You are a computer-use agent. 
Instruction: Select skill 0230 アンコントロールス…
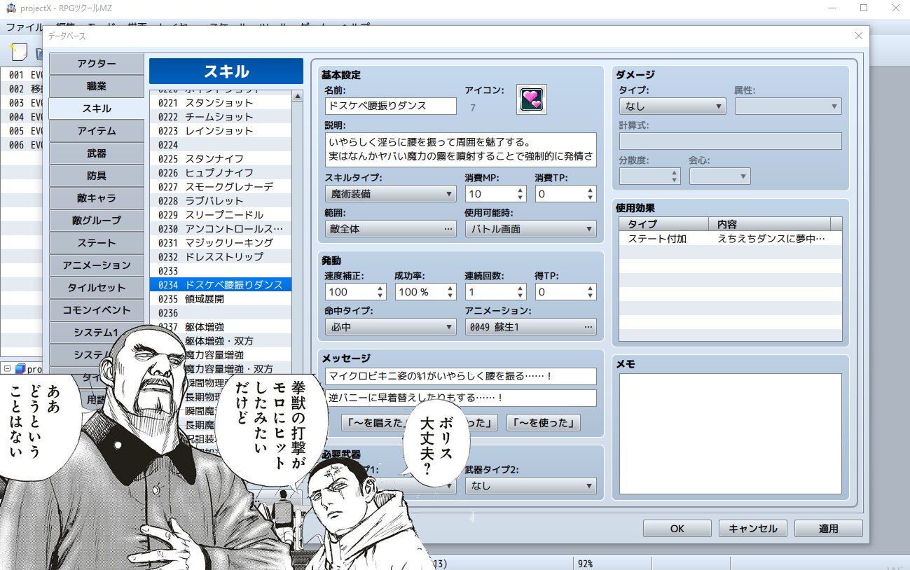click(221, 229)
